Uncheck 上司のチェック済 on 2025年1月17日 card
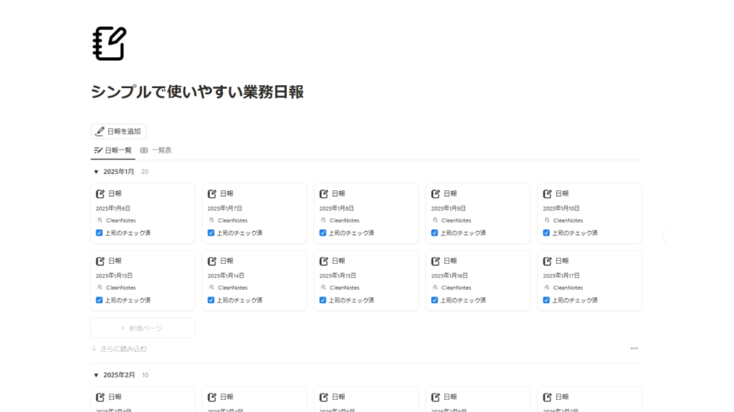734x412 pixels. pyautogui.click(x=546, y=300)
